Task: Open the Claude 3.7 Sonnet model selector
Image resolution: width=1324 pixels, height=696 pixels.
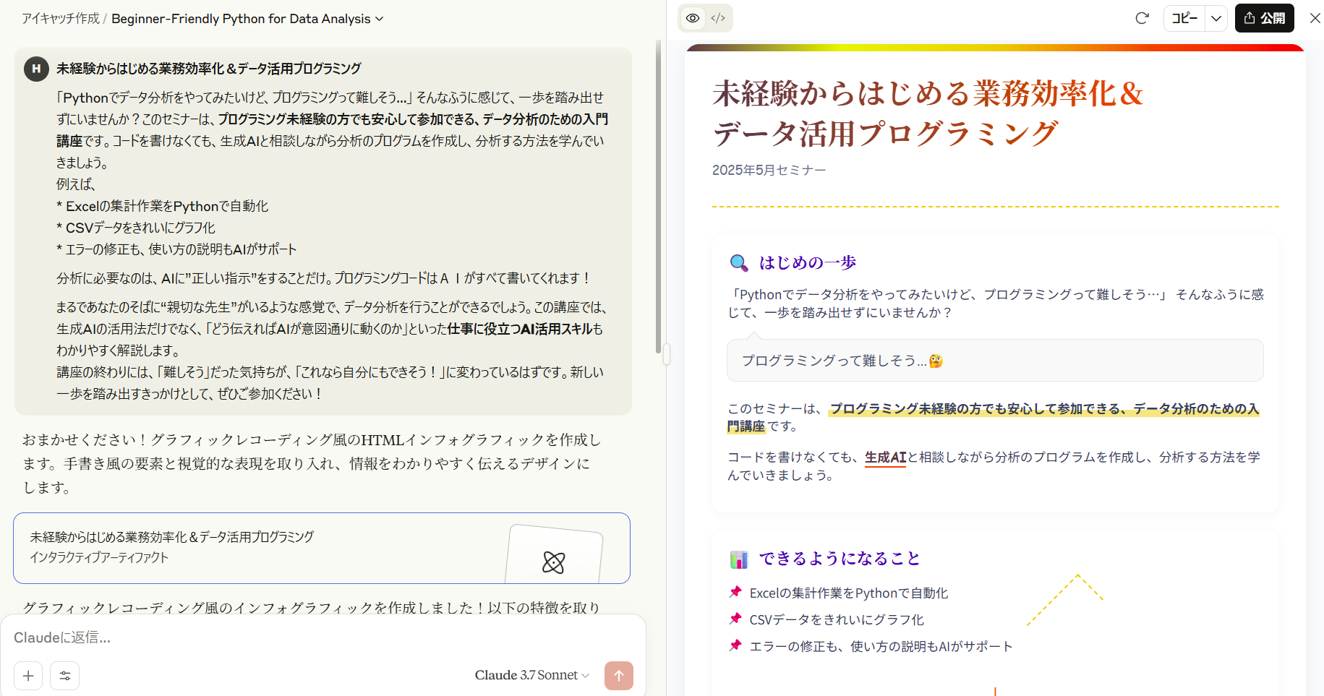Action: click(x=531, y=675)
